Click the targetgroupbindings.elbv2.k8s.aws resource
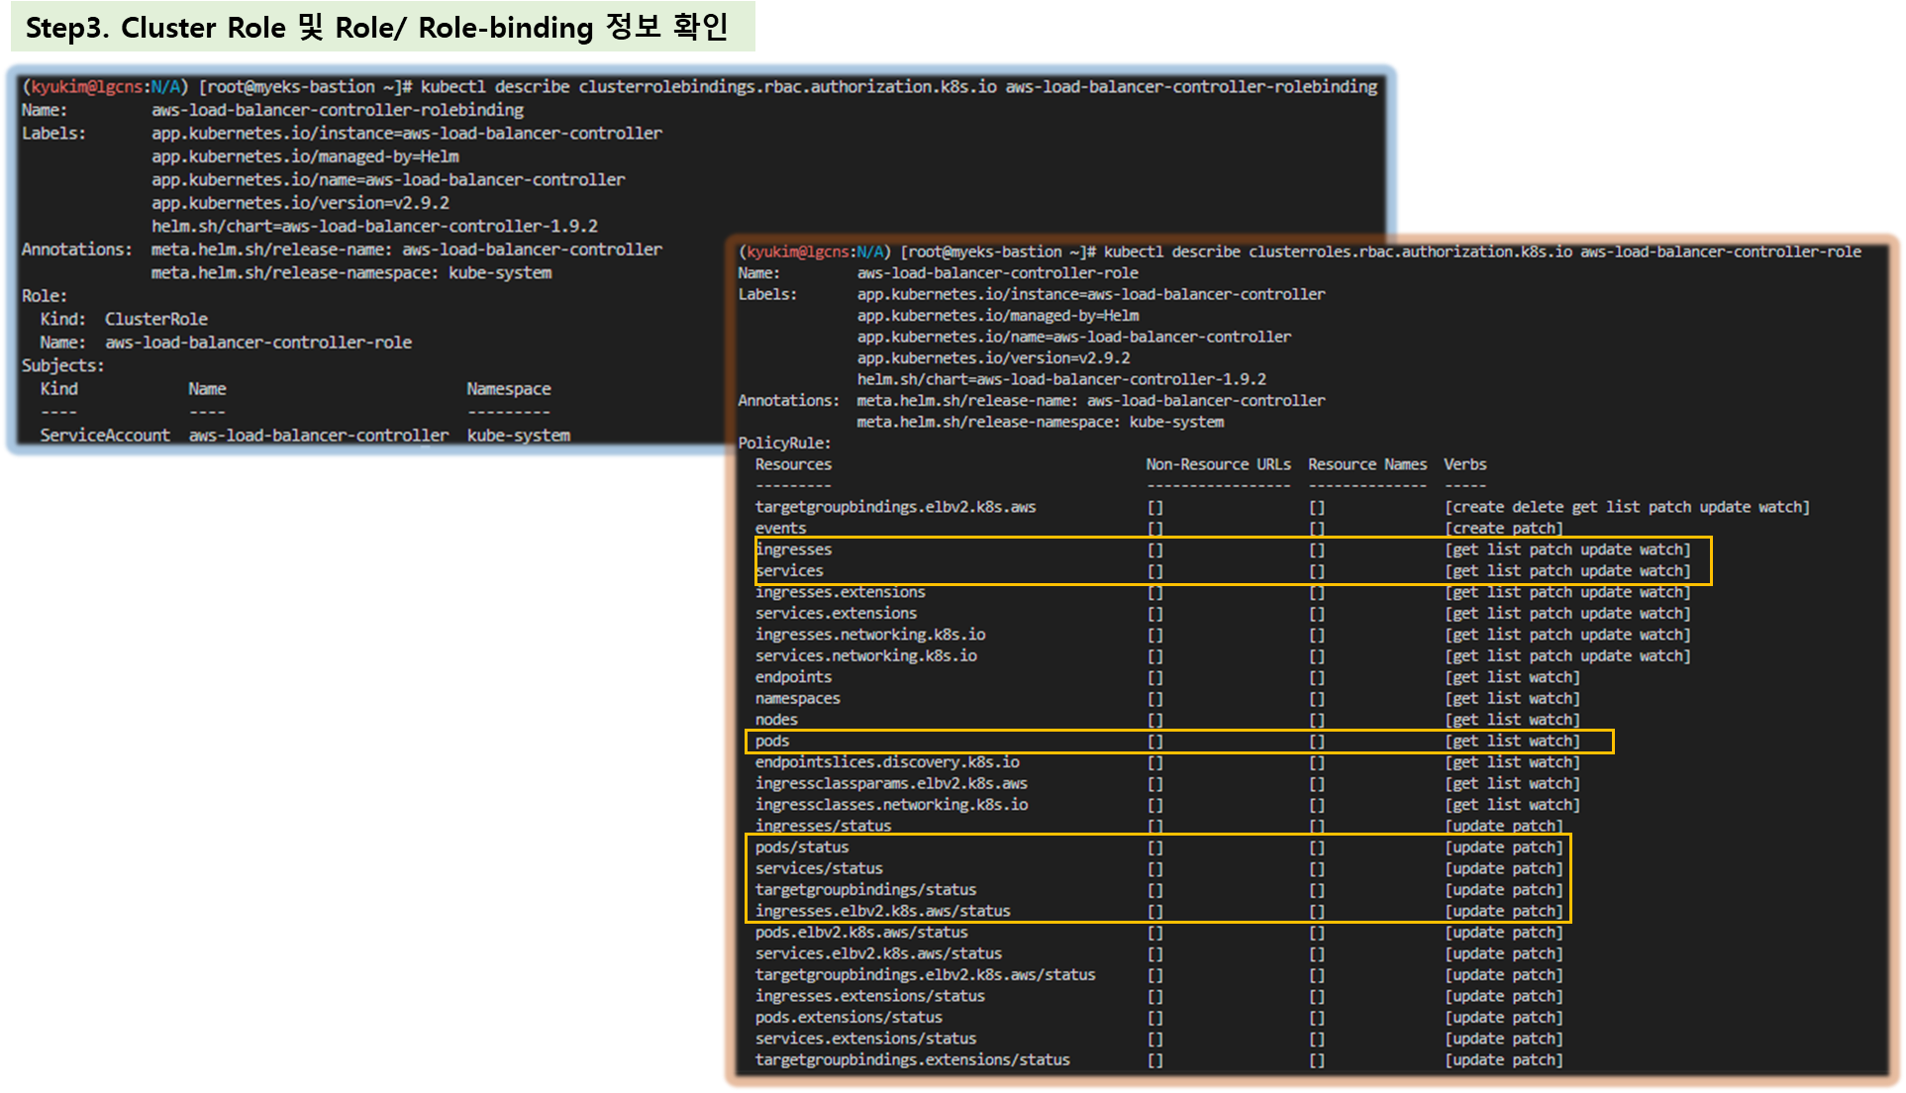1906x1093 pixels. click(895, 507)
